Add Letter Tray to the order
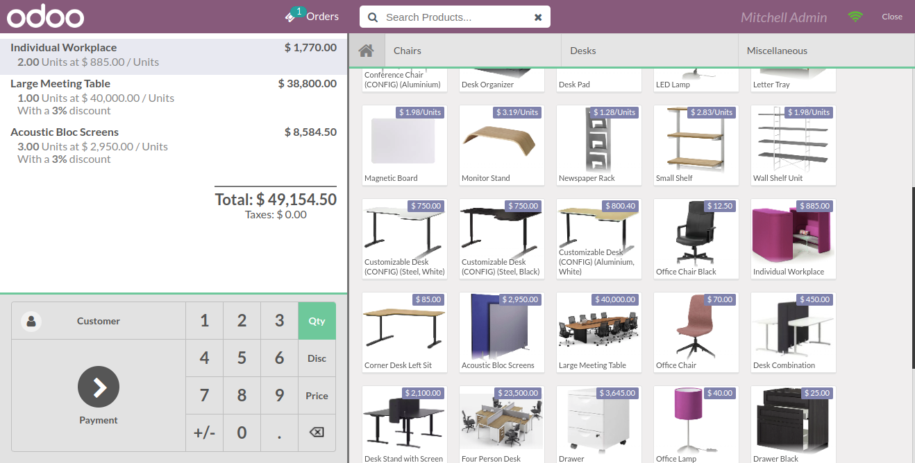 (794, 80)
